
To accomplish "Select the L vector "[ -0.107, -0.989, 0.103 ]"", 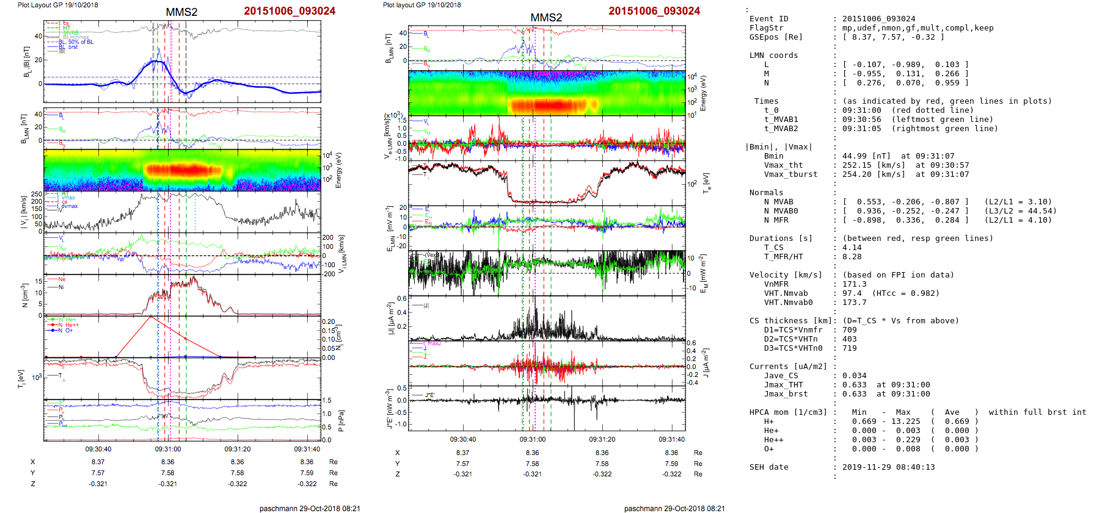I will click(905, 65).
